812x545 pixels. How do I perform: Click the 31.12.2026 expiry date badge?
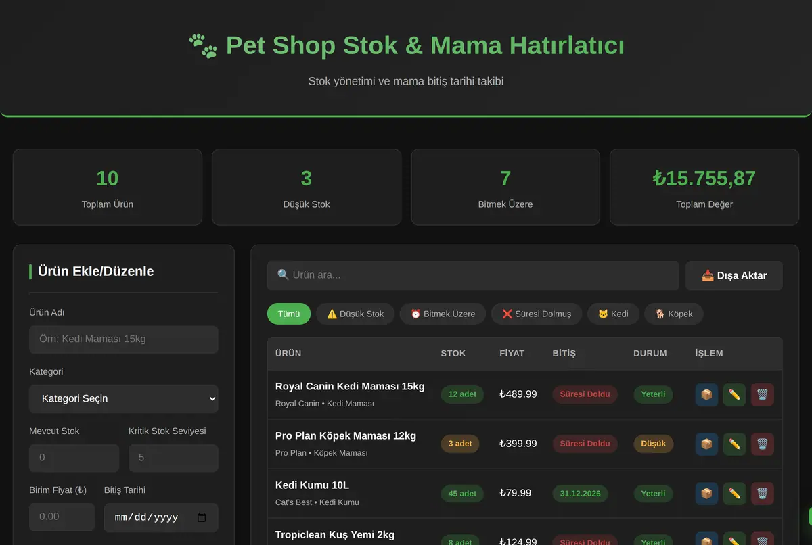tap(580, 494)
